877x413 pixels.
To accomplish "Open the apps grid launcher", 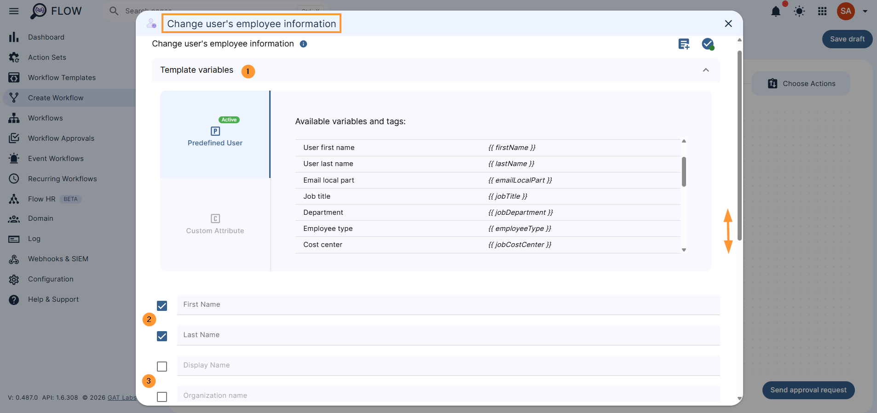I will pos(822,11).
